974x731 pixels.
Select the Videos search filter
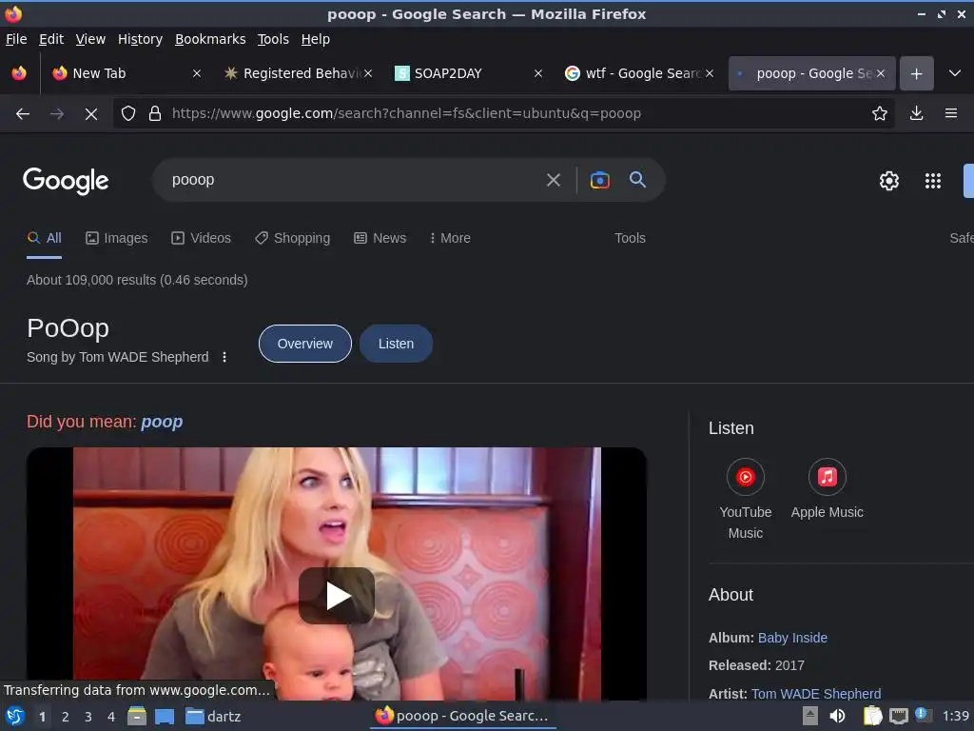tap(202, 238)
